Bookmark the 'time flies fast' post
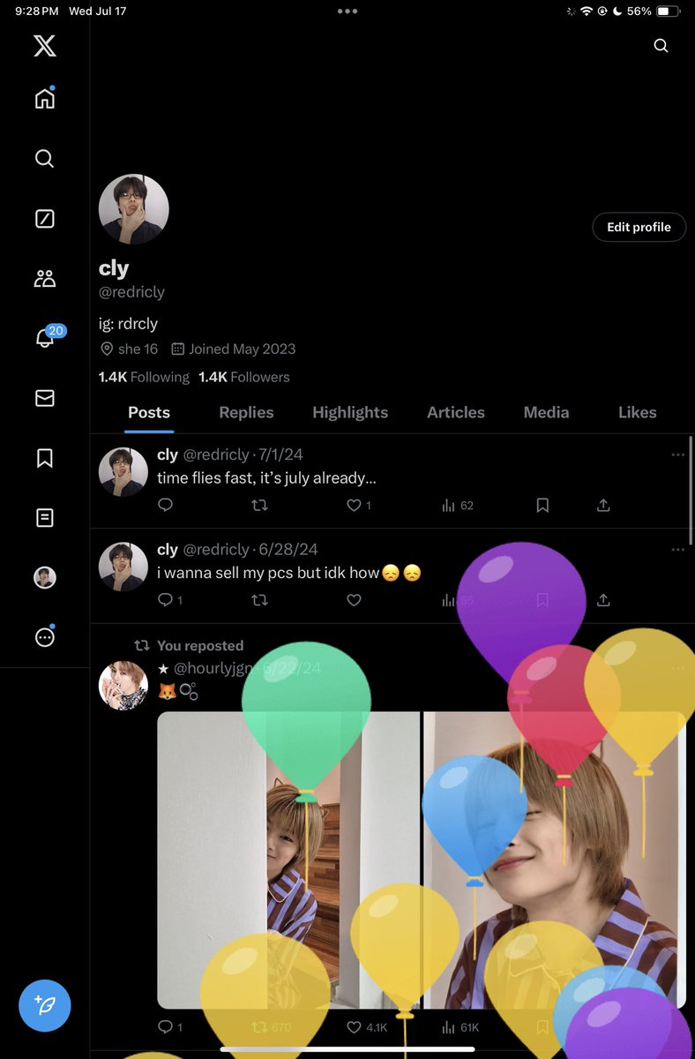This screenshot has height=1059, width=695. click(x=542, y=506)
